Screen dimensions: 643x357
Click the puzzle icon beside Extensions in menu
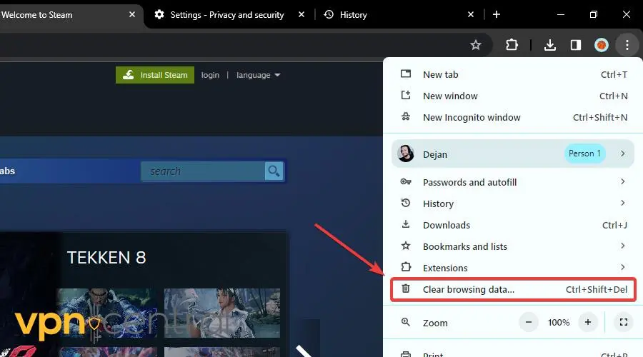tap(406, 267)
